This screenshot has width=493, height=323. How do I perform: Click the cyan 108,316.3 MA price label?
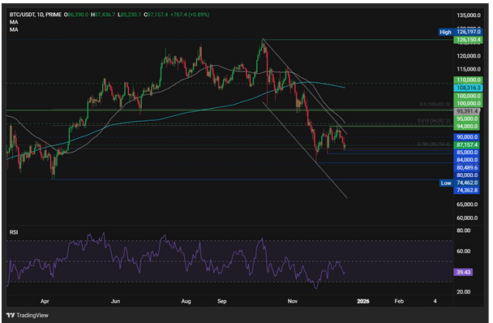(x=468, y=88)
